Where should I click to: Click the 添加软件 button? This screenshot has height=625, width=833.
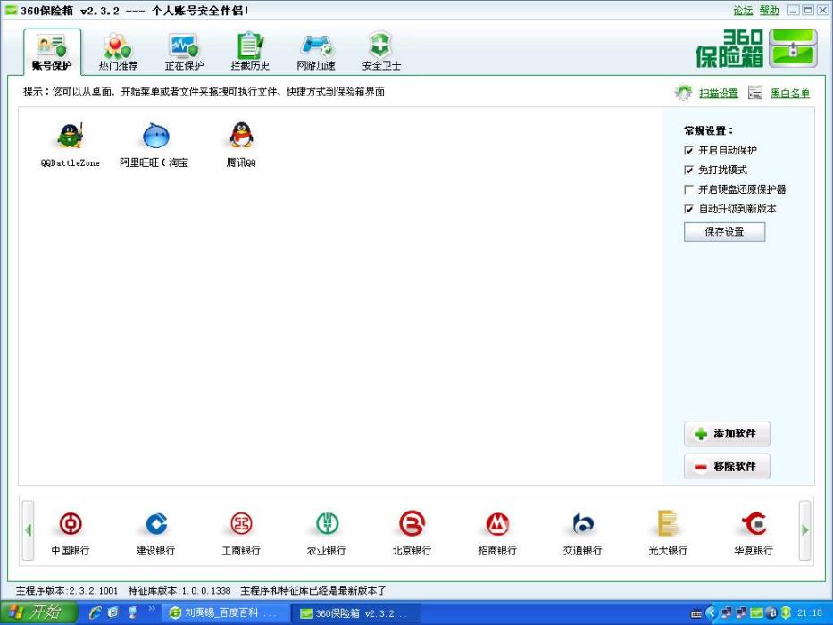click(x=727, y=434)
